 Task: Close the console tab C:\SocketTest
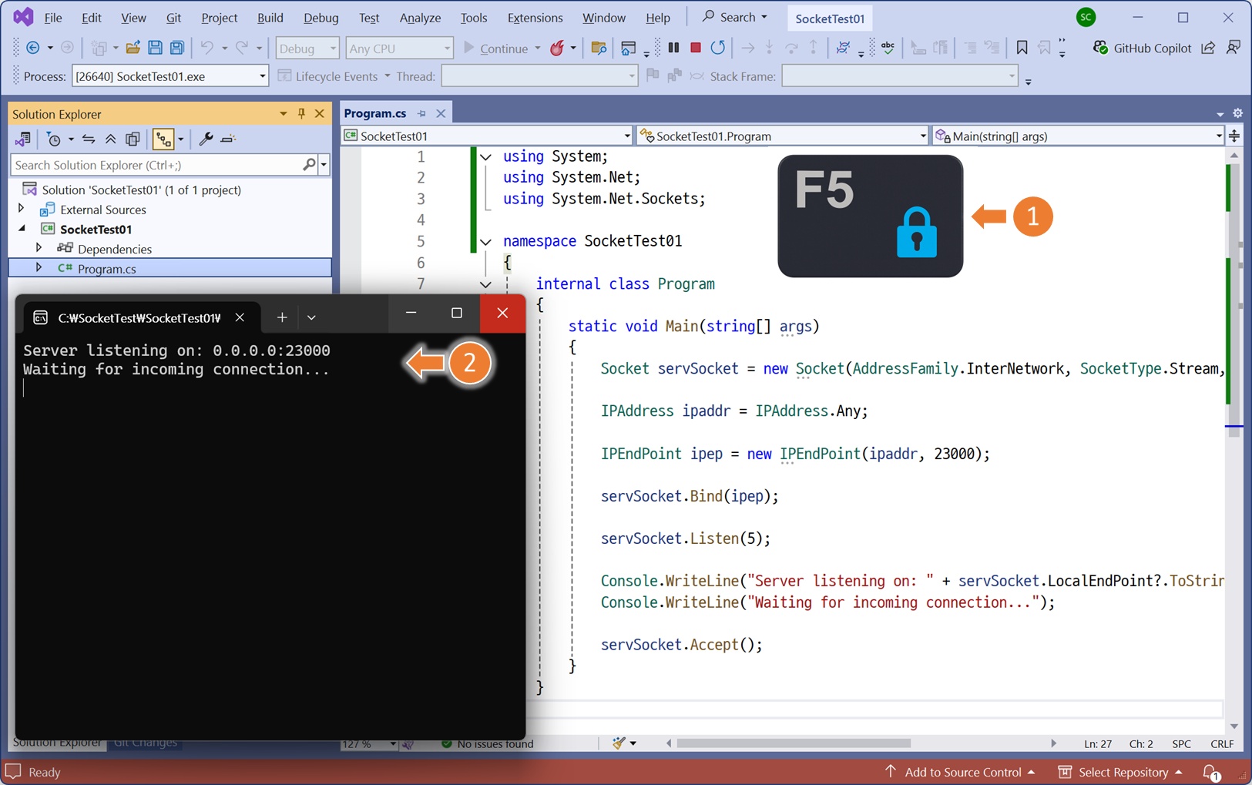[240, 317]
